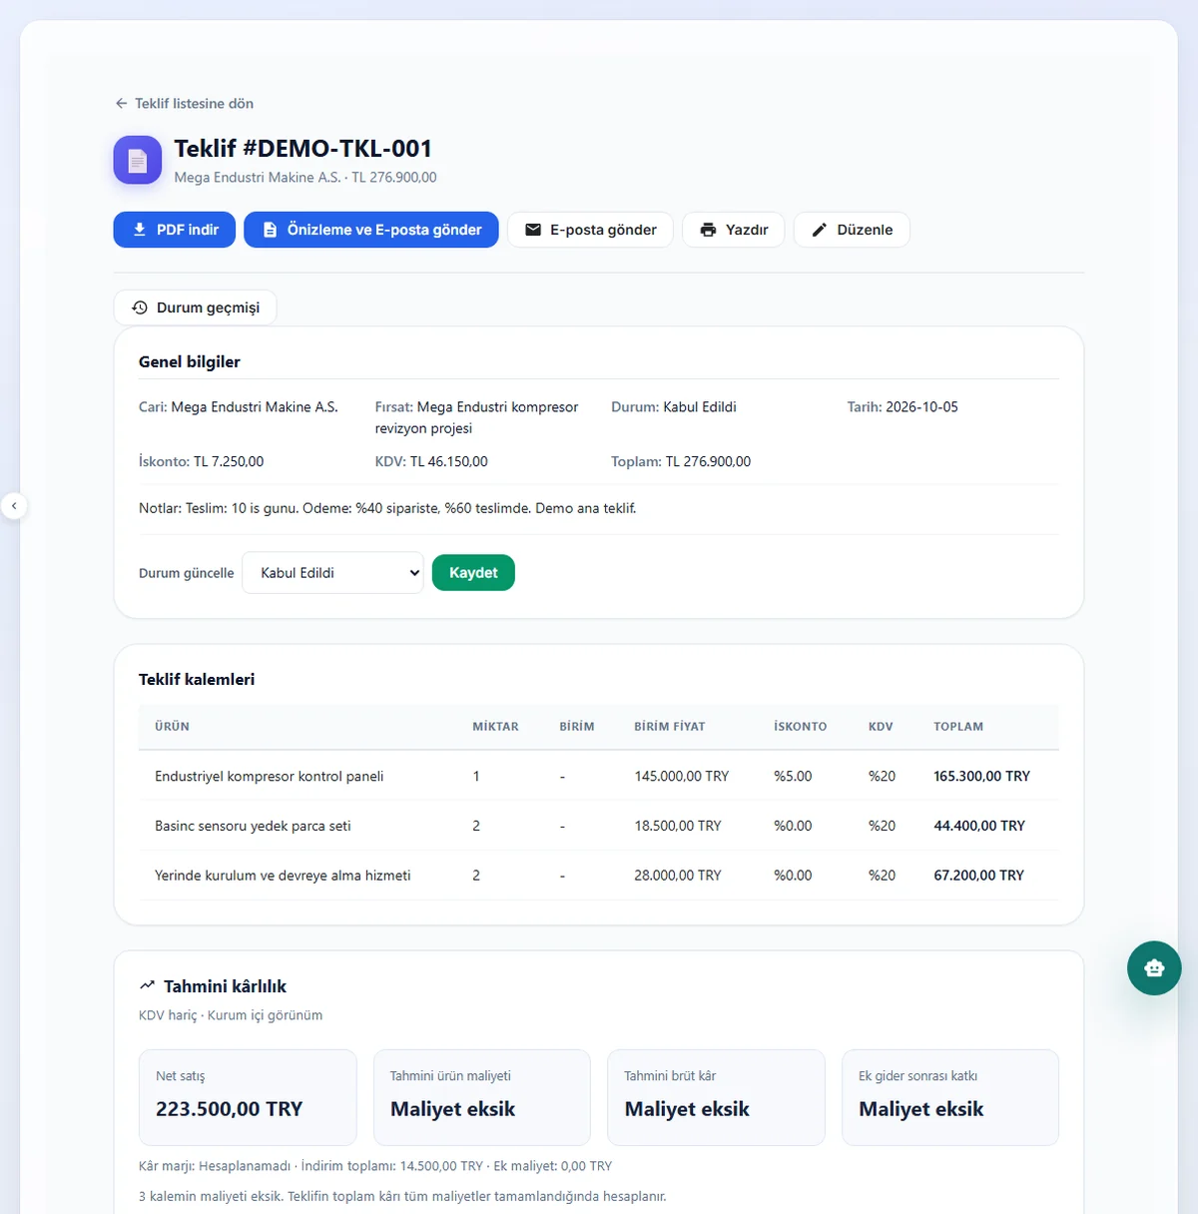Click the Ek gider sonrası katkı card
Screen dimensions: 1198x1214
(x=950, y=1097)
